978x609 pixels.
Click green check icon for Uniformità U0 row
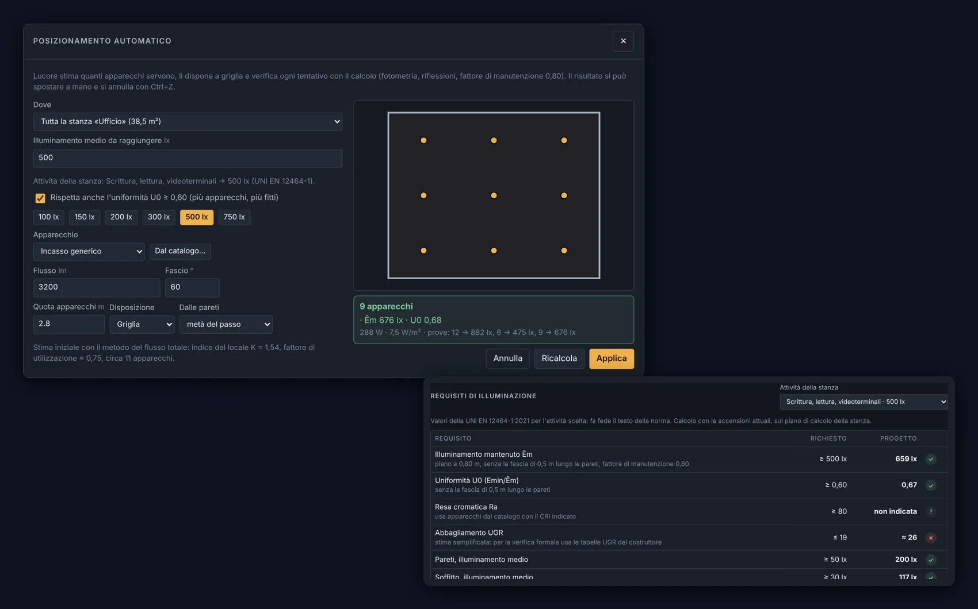931,485
